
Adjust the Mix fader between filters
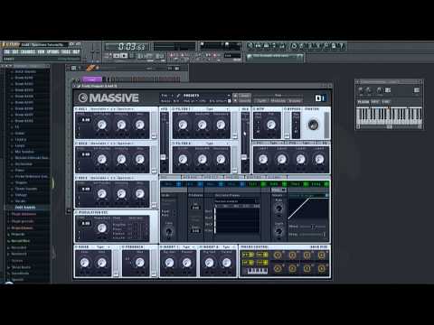[244, 157]
